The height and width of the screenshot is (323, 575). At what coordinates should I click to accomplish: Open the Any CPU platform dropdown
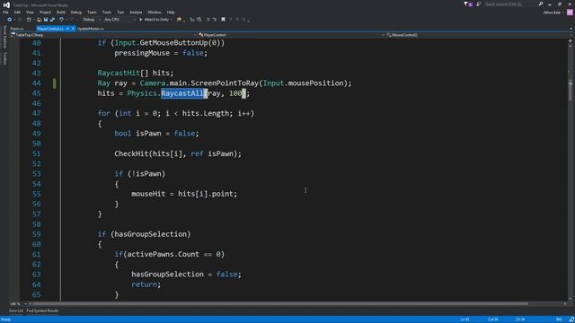point(119,20)
